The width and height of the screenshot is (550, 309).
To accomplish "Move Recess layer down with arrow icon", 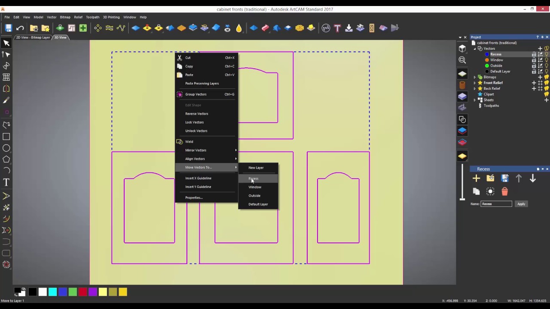I will tap(533, 179).
